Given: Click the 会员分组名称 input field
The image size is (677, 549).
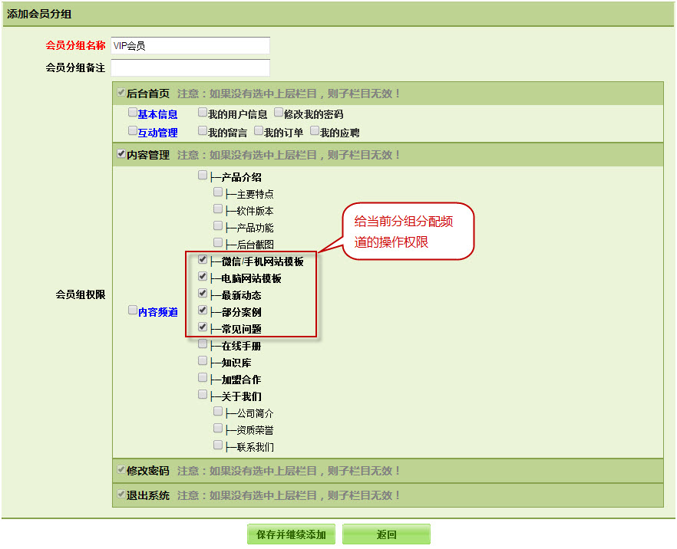Looking at the screenshot, I should point(190,46).
